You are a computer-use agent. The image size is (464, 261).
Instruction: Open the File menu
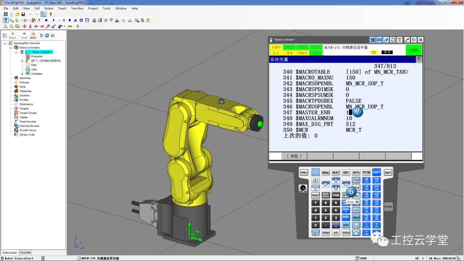coord(6,8)
